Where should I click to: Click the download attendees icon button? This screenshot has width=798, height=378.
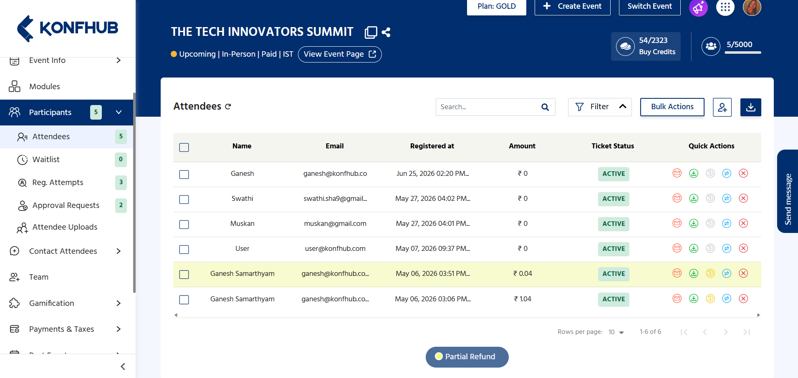(x=750, y=107)
